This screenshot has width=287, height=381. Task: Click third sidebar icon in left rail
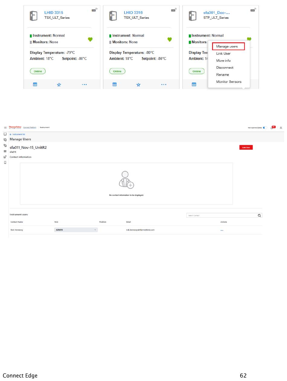[x=5, y=145]
